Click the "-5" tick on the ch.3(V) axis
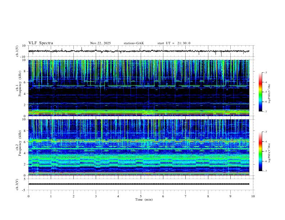The width and height of the screenshot is (285, 220). [x=24, y=190]
